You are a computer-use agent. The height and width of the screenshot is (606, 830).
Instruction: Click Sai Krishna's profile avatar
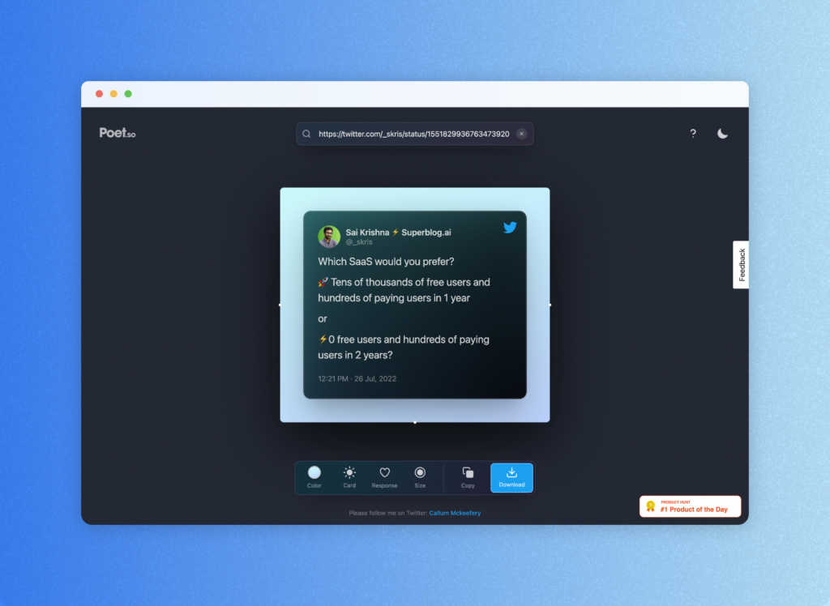click(x=329, y=237)
